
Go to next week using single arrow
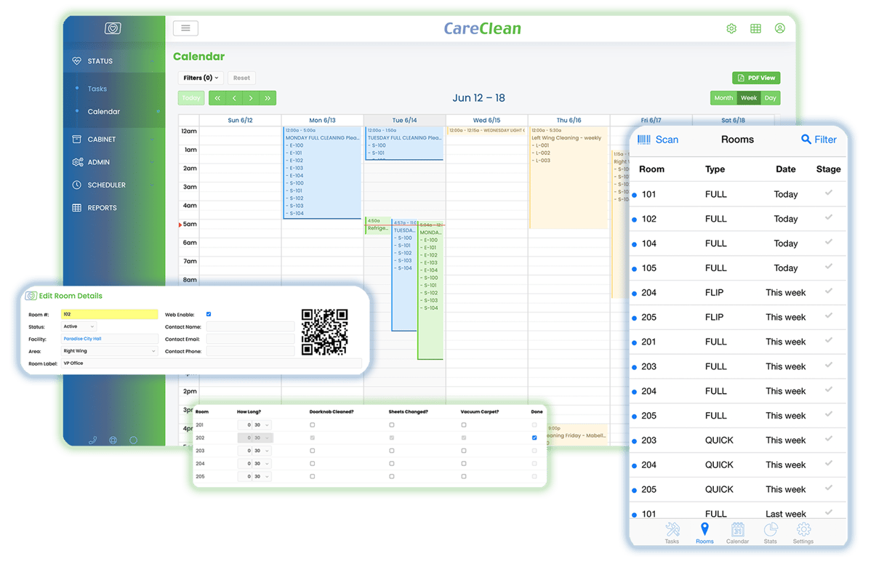tap(251, 98)
